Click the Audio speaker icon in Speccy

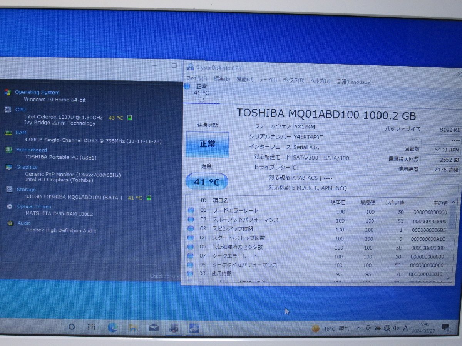pos(10,223)
